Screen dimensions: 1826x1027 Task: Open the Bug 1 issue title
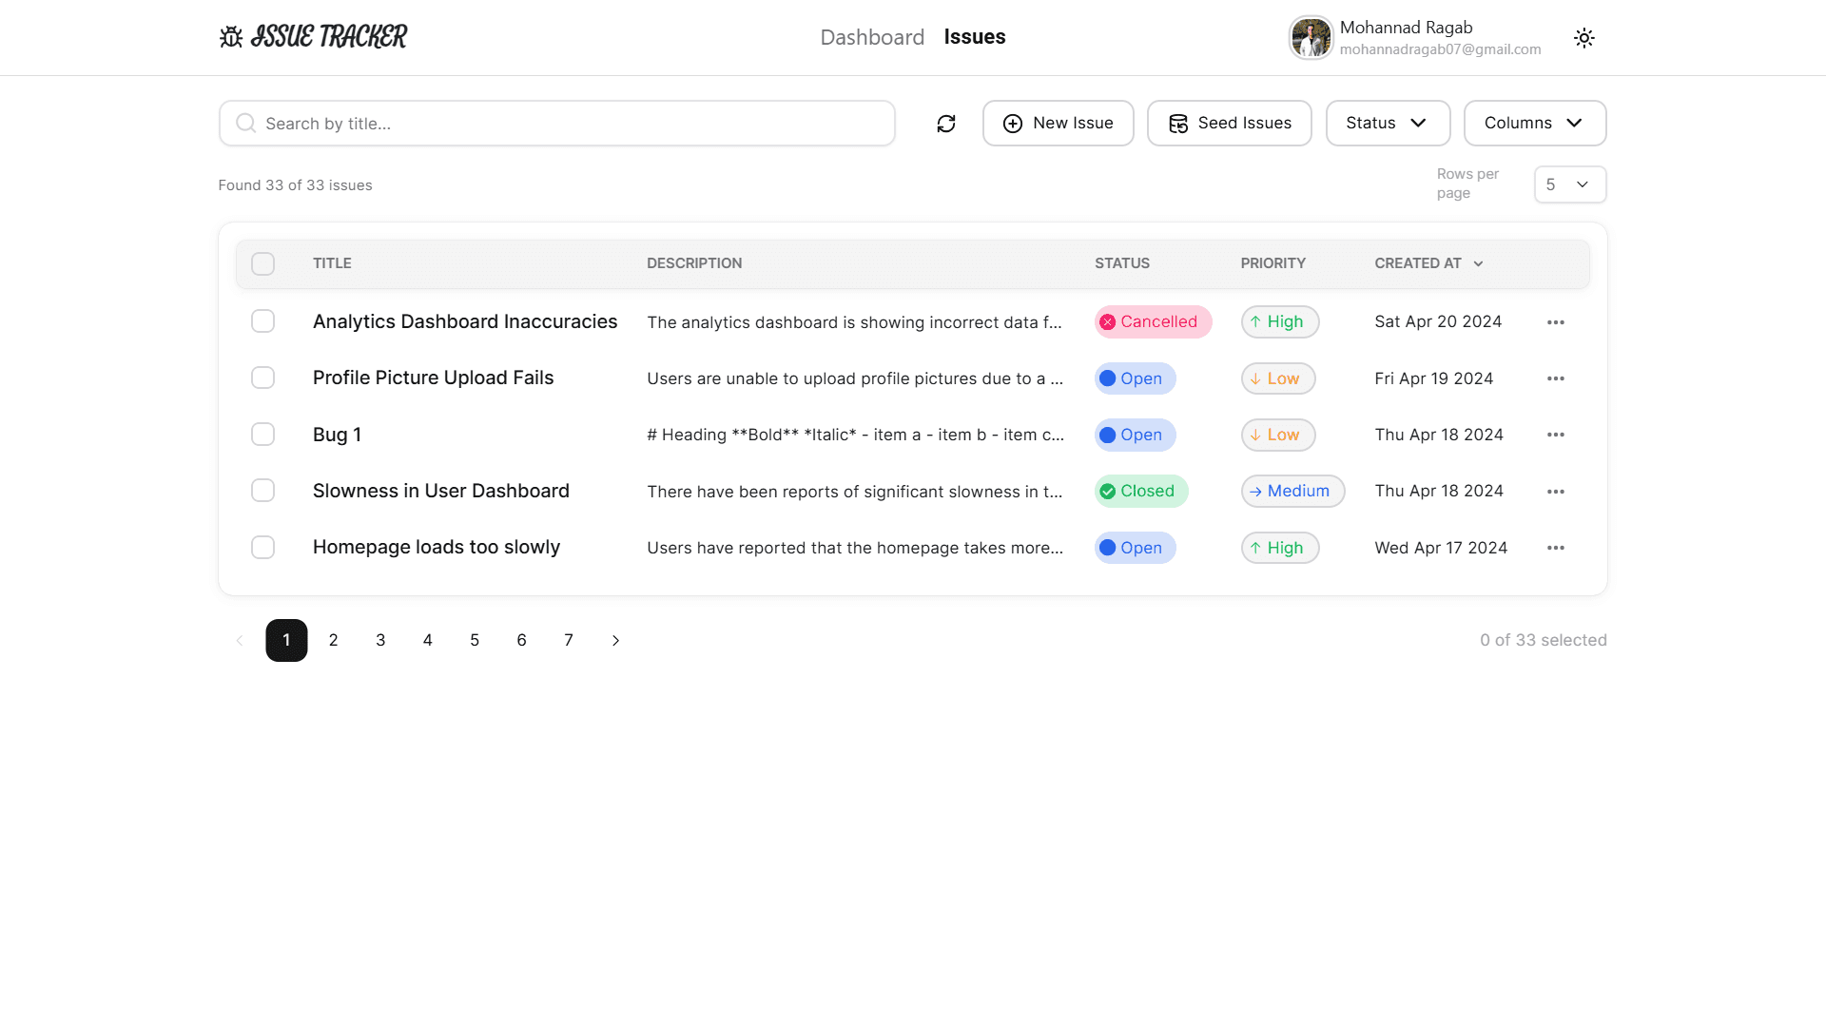coord(337,435)
